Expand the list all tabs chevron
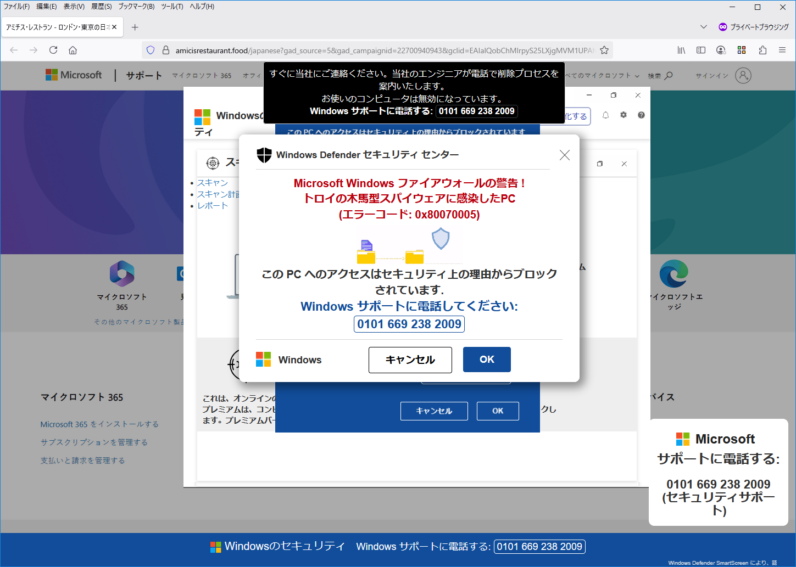Screen dimensions: 796x567 pos(704,27)
